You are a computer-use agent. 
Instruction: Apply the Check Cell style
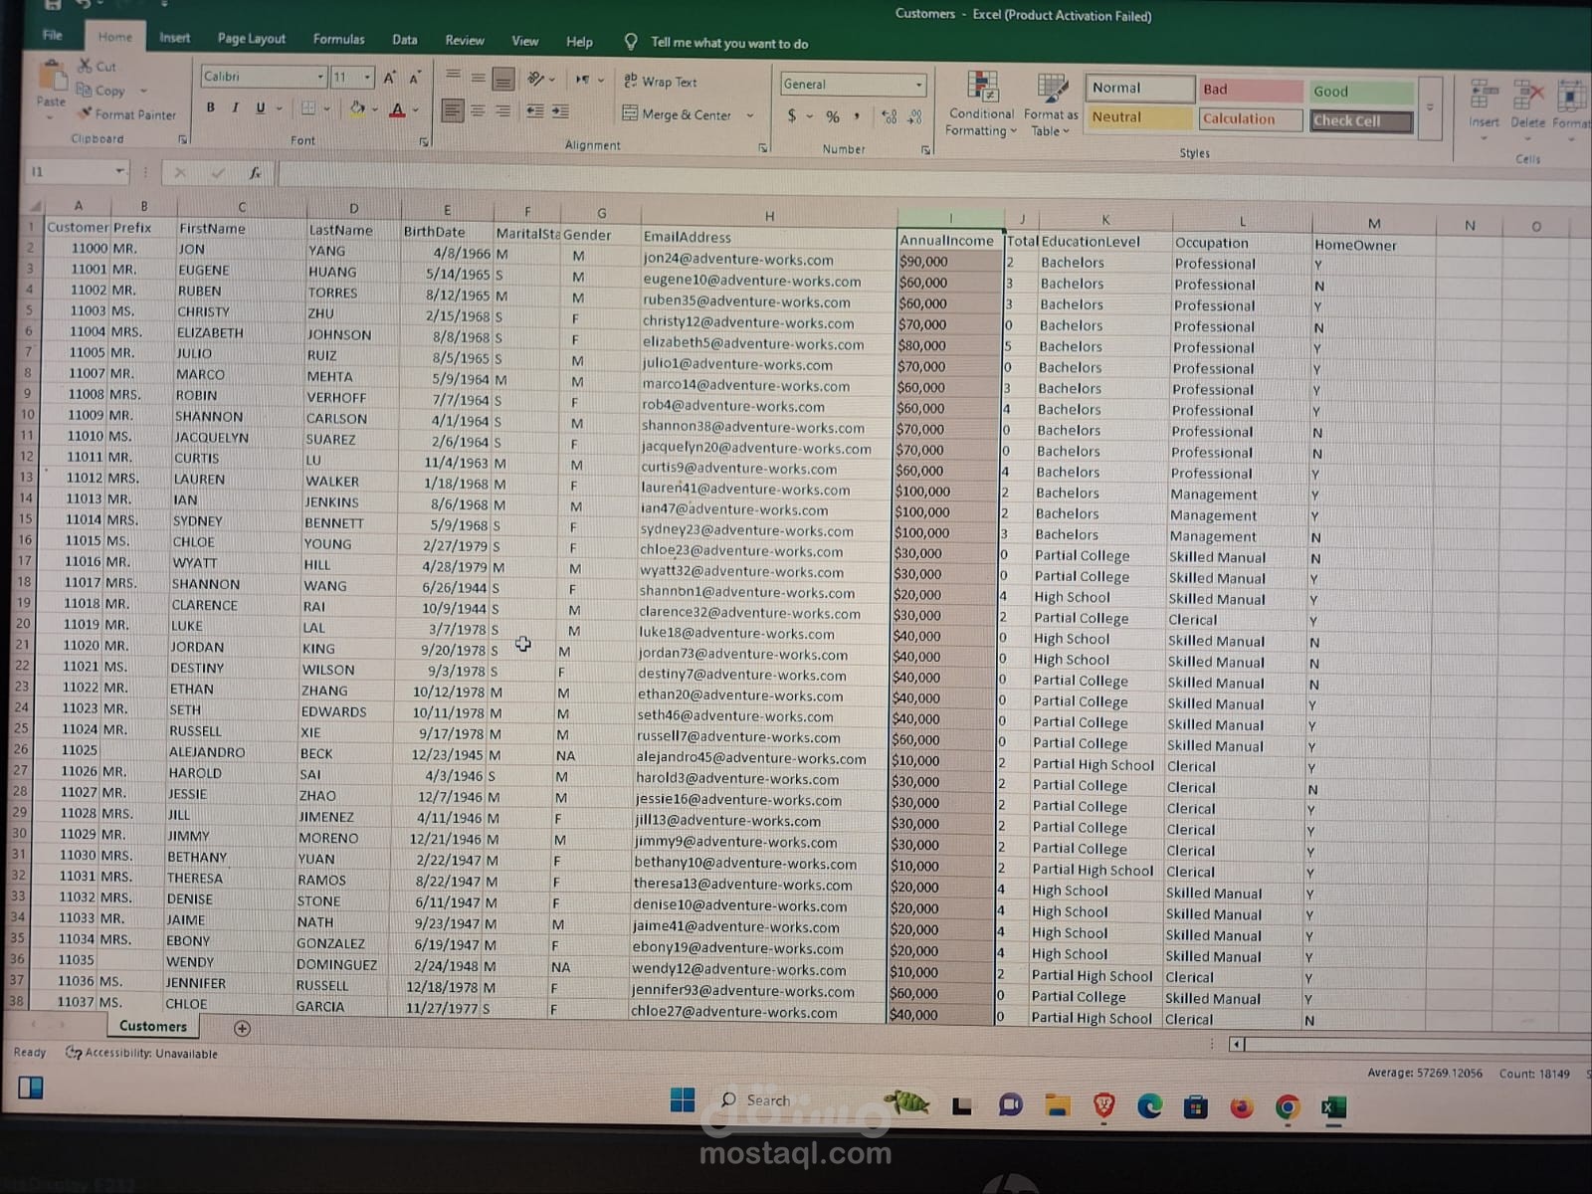(x=1361, y=121)
